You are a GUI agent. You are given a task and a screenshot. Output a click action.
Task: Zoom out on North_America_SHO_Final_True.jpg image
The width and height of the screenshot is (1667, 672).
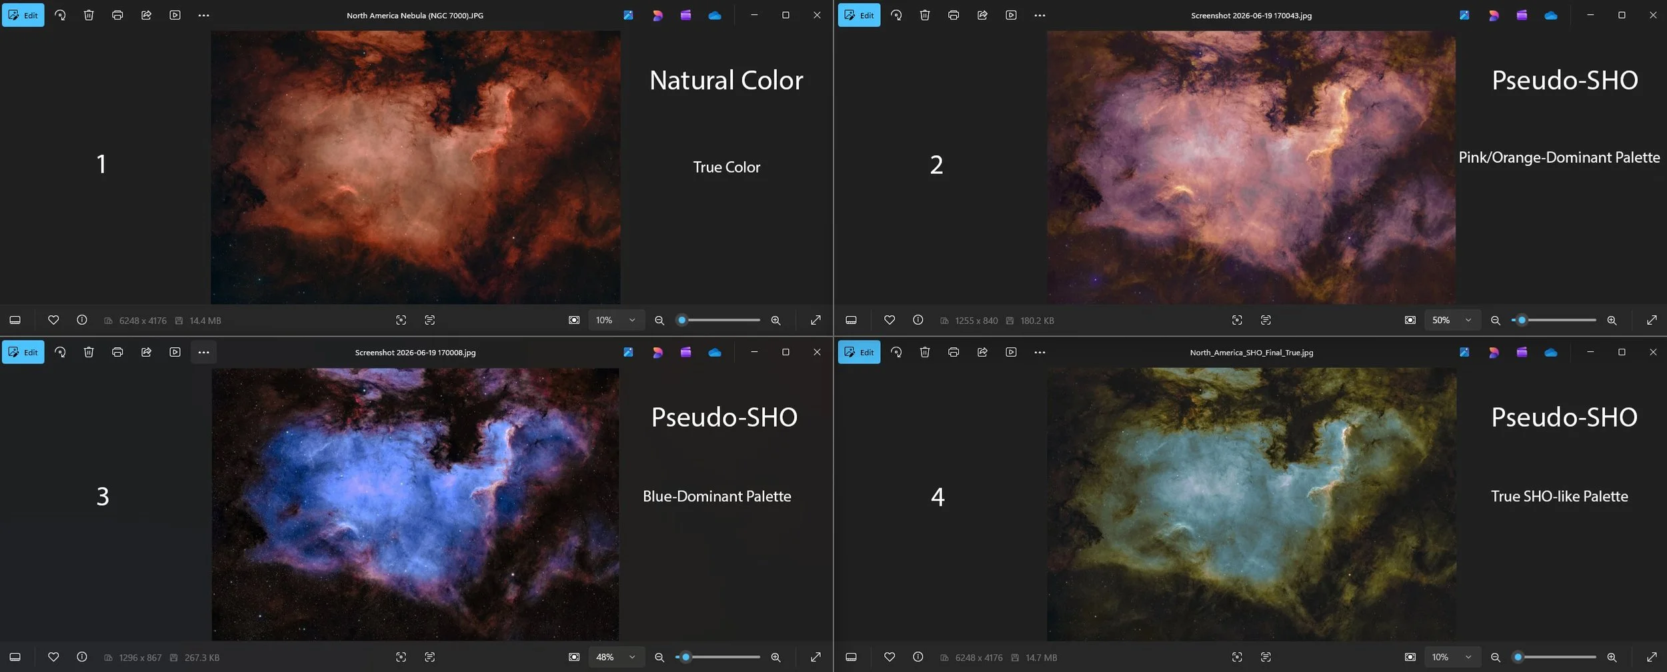[1496, 657]
